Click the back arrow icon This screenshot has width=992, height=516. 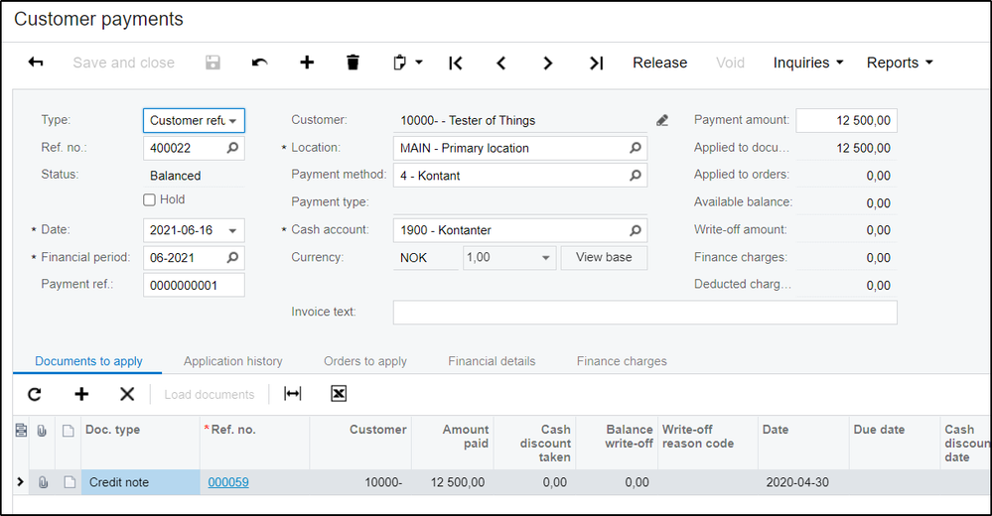[x=36, y=63]
